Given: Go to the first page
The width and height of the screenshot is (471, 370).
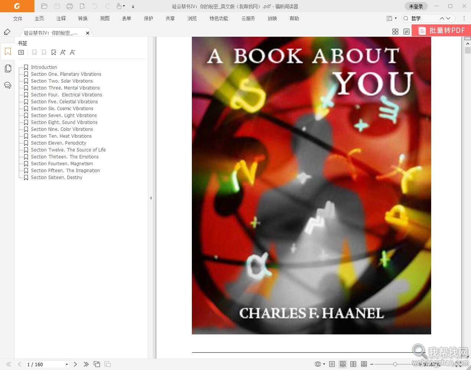Looking at the screenshot, I should [9, 364].
